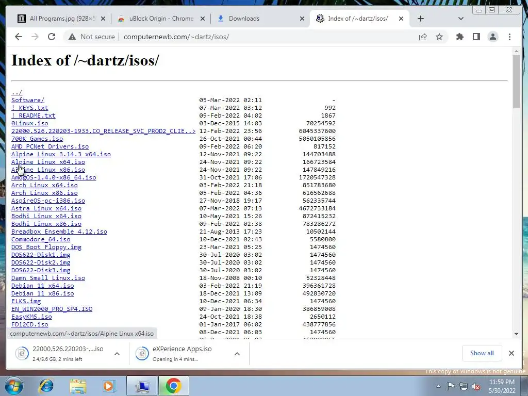Image resolution: width=528 pixels, height=396 pixels.
Task: Launch Internet Explorer from taskbar
Action: (x=46, y=386)
